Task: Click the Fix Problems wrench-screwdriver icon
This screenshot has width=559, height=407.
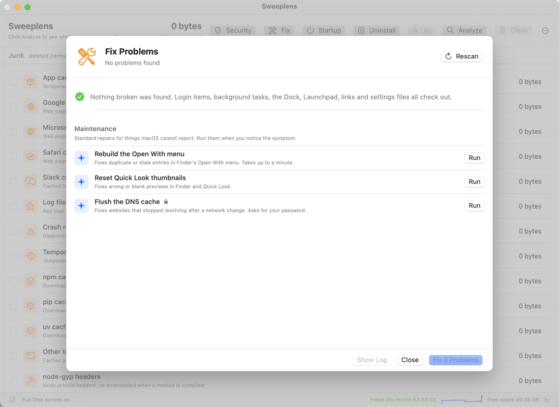Action: coord(86,56)
